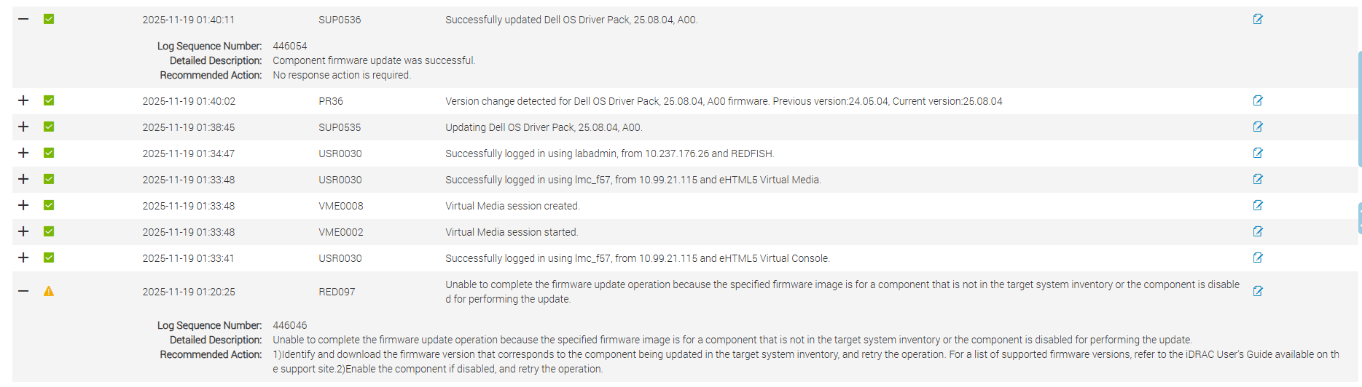Image resolution: width=1362 pixels, height=387 pixels.
Task: Open comment editor for SUP0536 log entry
Action: pos(1258,20)
